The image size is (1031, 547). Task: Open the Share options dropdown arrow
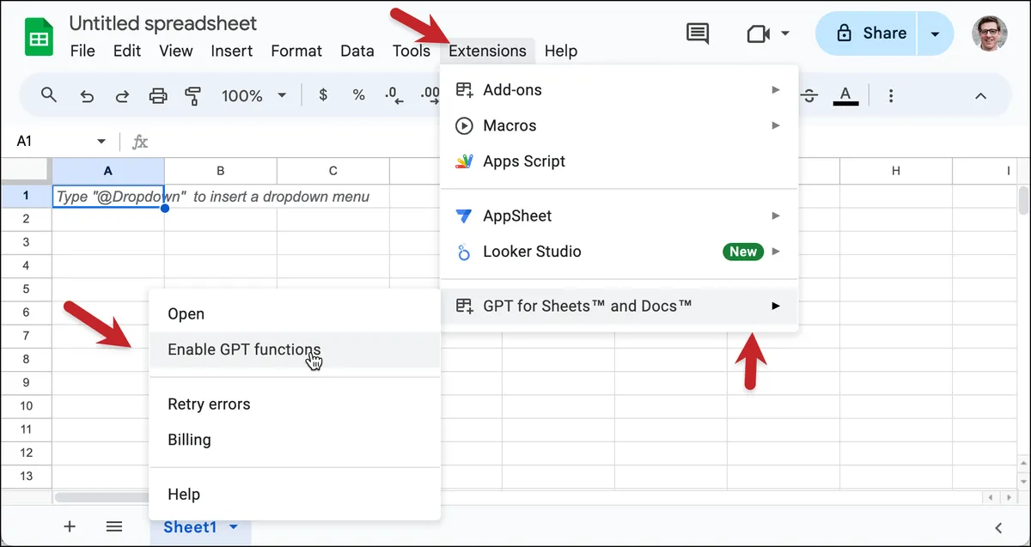[x=936, y=33]
